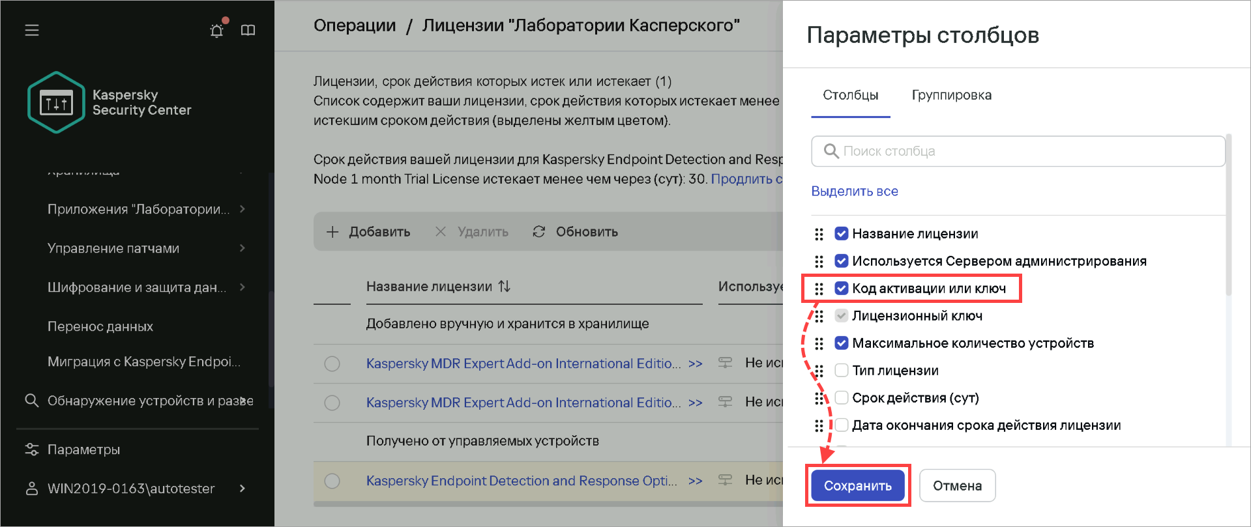Image resolution: width=1251 pixels, height=527 pixels.
Task: Click Выделить все link
Action: (855, 191)
